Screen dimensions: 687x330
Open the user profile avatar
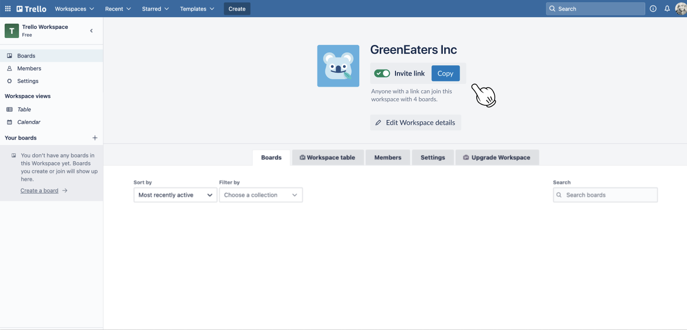pos(681,9)
